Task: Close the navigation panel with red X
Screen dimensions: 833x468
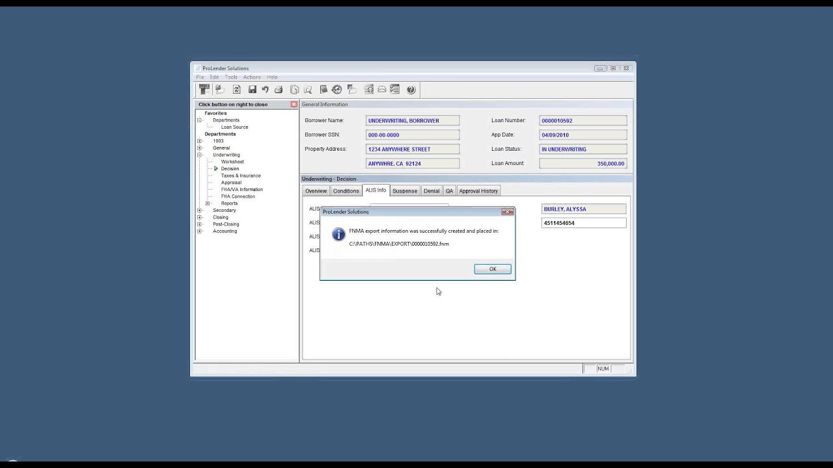Action: [294, 104]
